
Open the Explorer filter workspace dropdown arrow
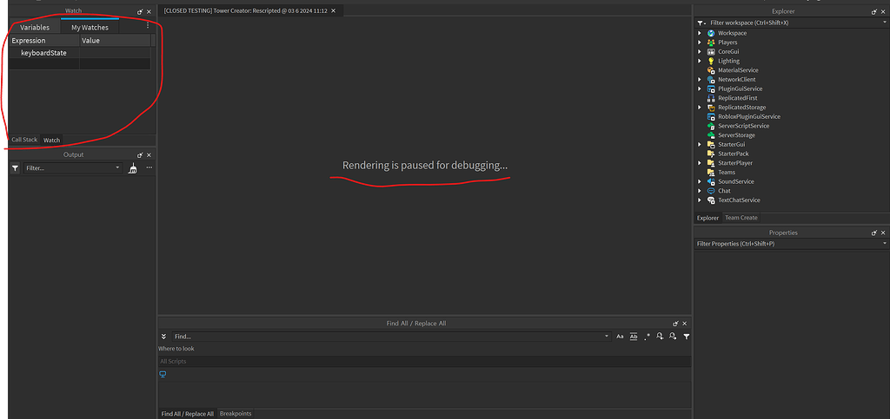click(885, 23)
